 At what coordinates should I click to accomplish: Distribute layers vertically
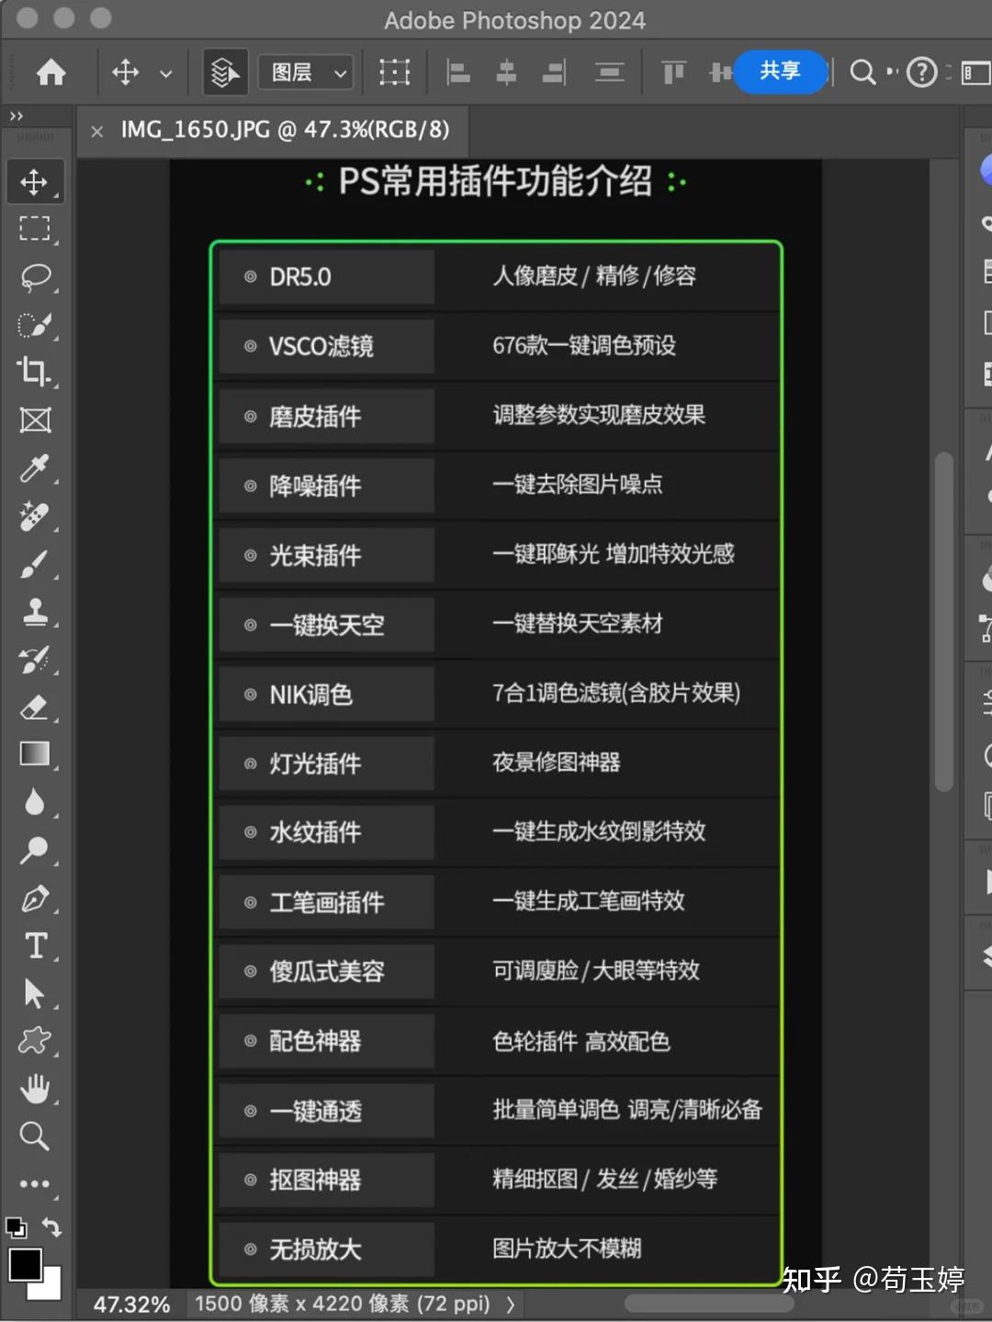609,72
